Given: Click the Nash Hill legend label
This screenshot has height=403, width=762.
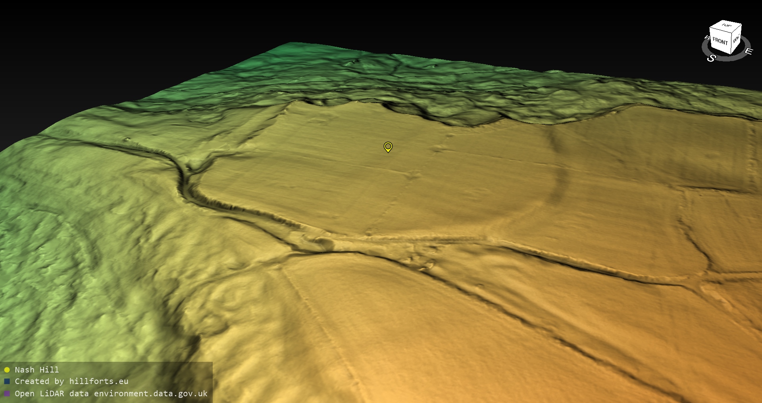Looking at the screenshot, I should point(37,370).
